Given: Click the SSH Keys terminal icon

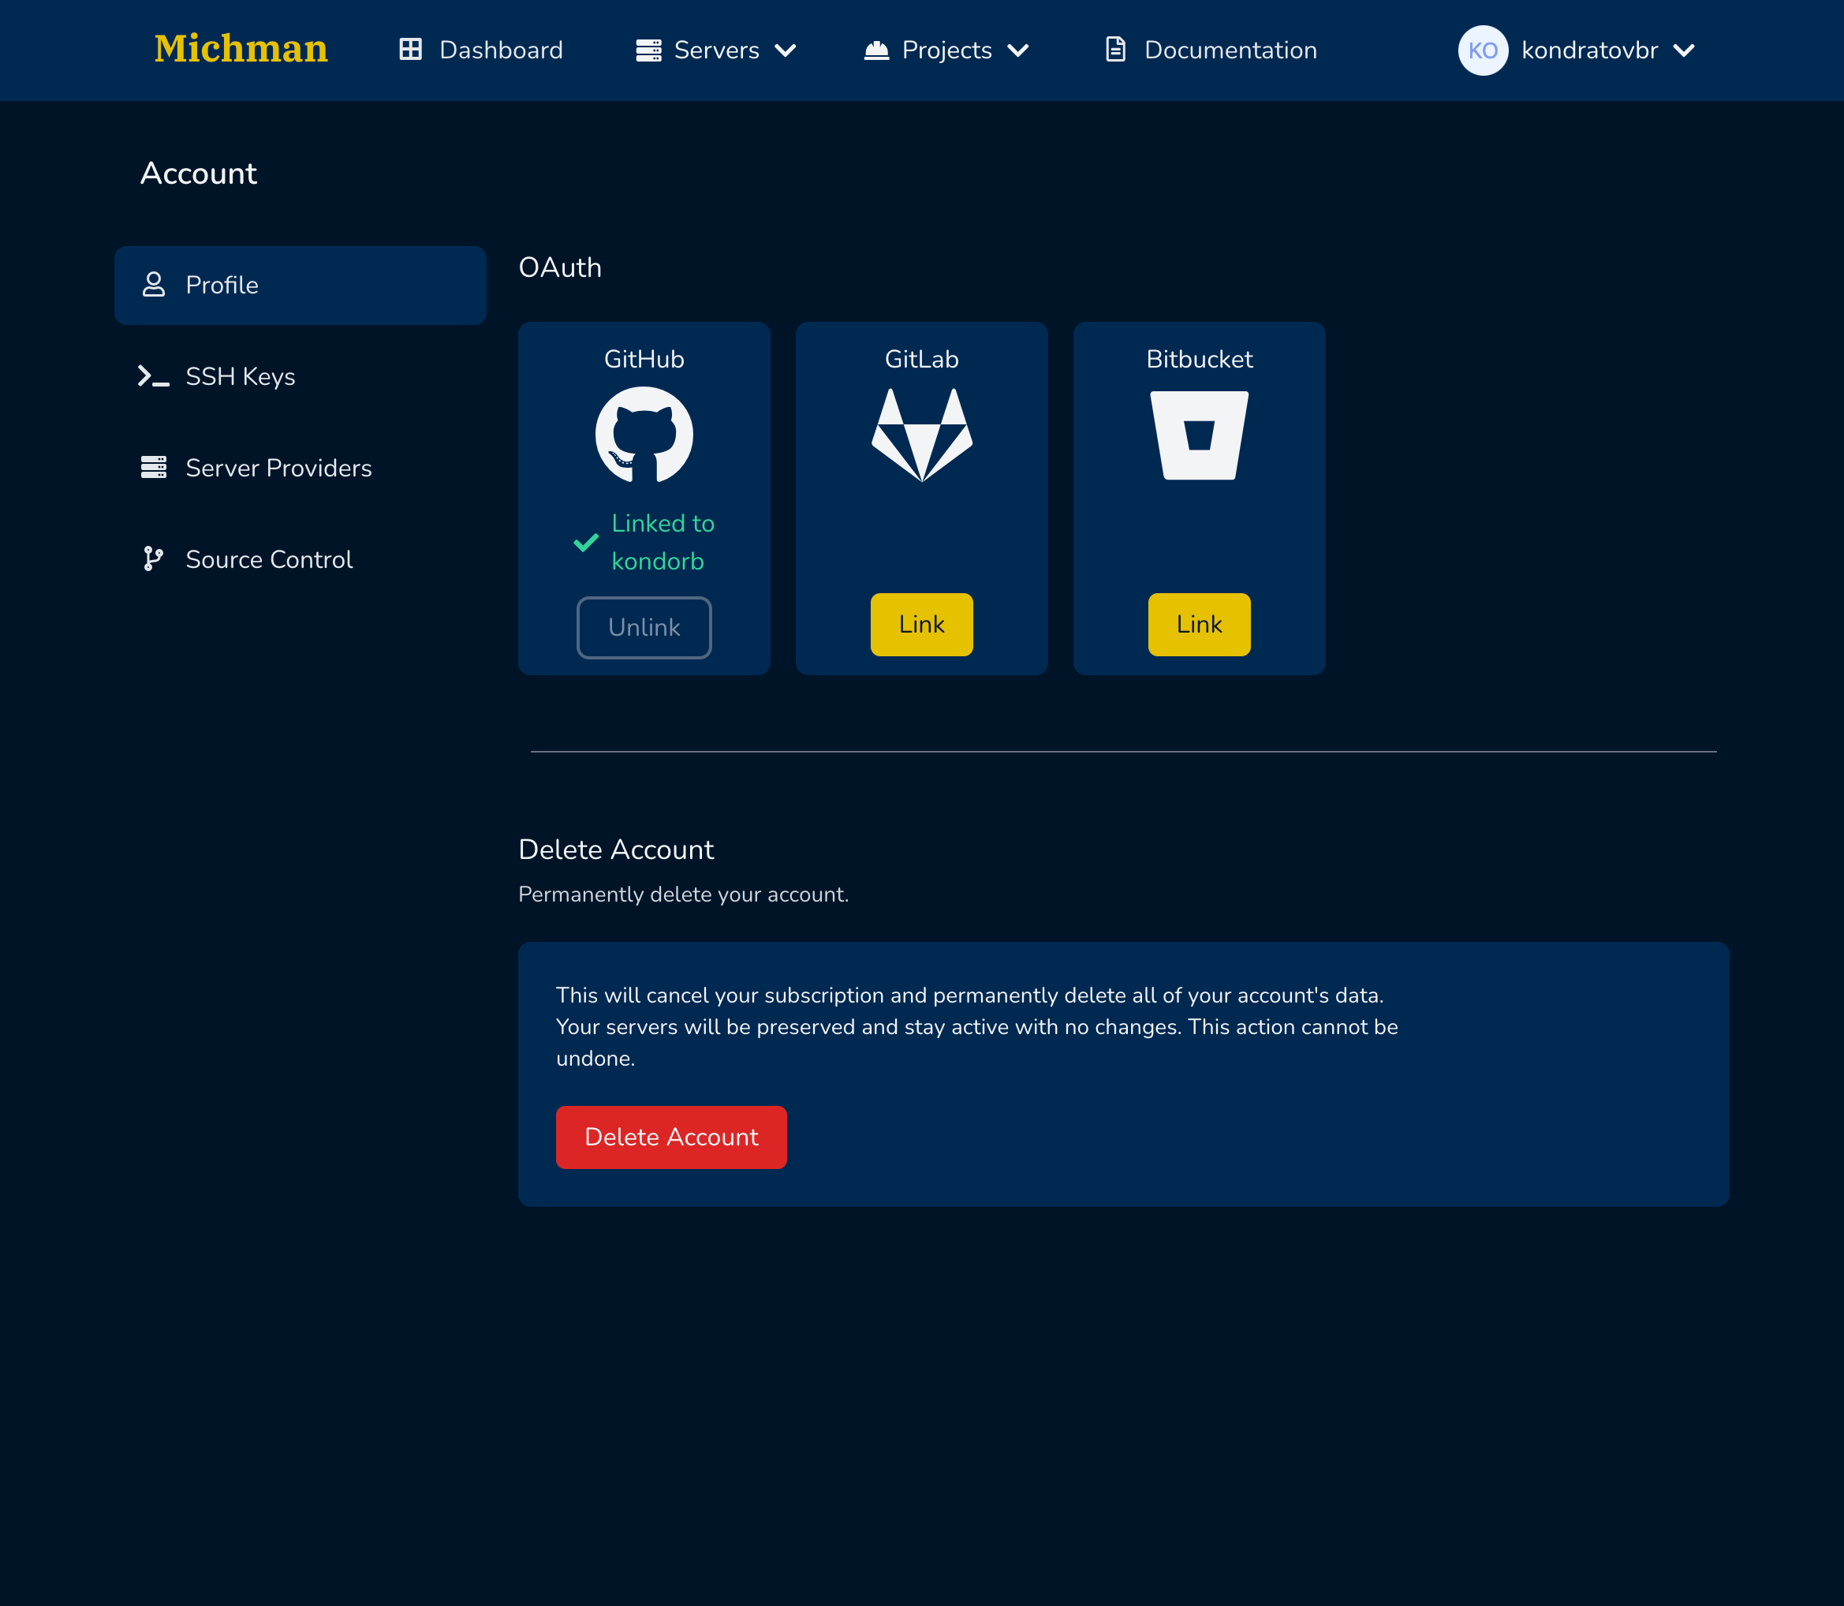Looking at the screenshot, I should (x=153, y=376).
